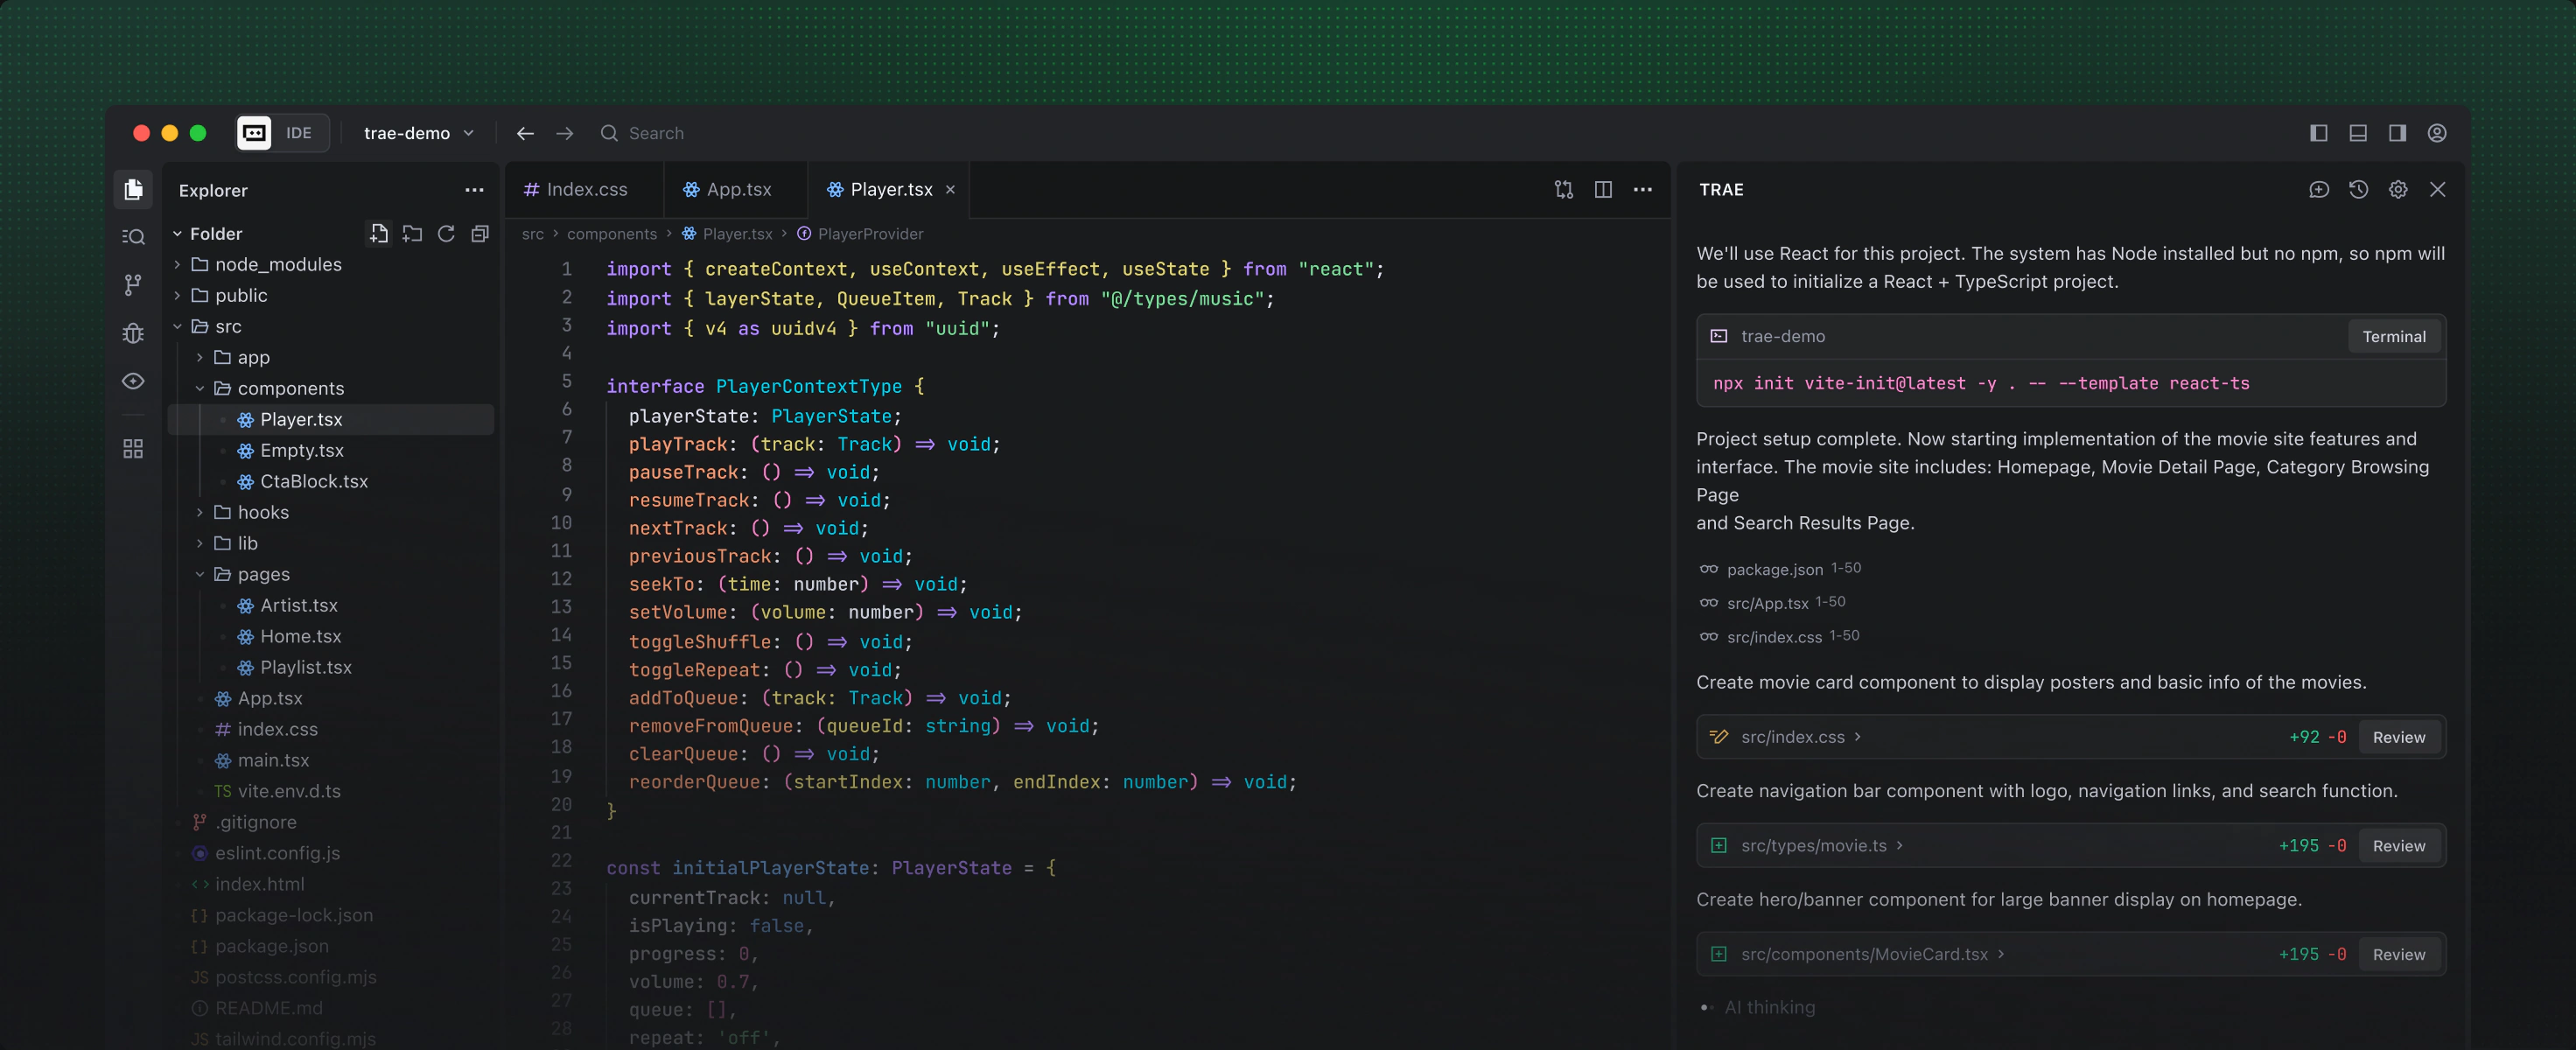Open editor more actions ellipsis

1643,190
